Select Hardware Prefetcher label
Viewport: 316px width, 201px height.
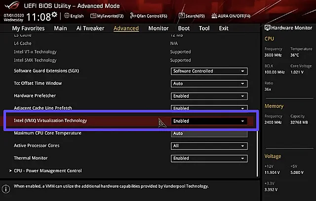(35, 96)
